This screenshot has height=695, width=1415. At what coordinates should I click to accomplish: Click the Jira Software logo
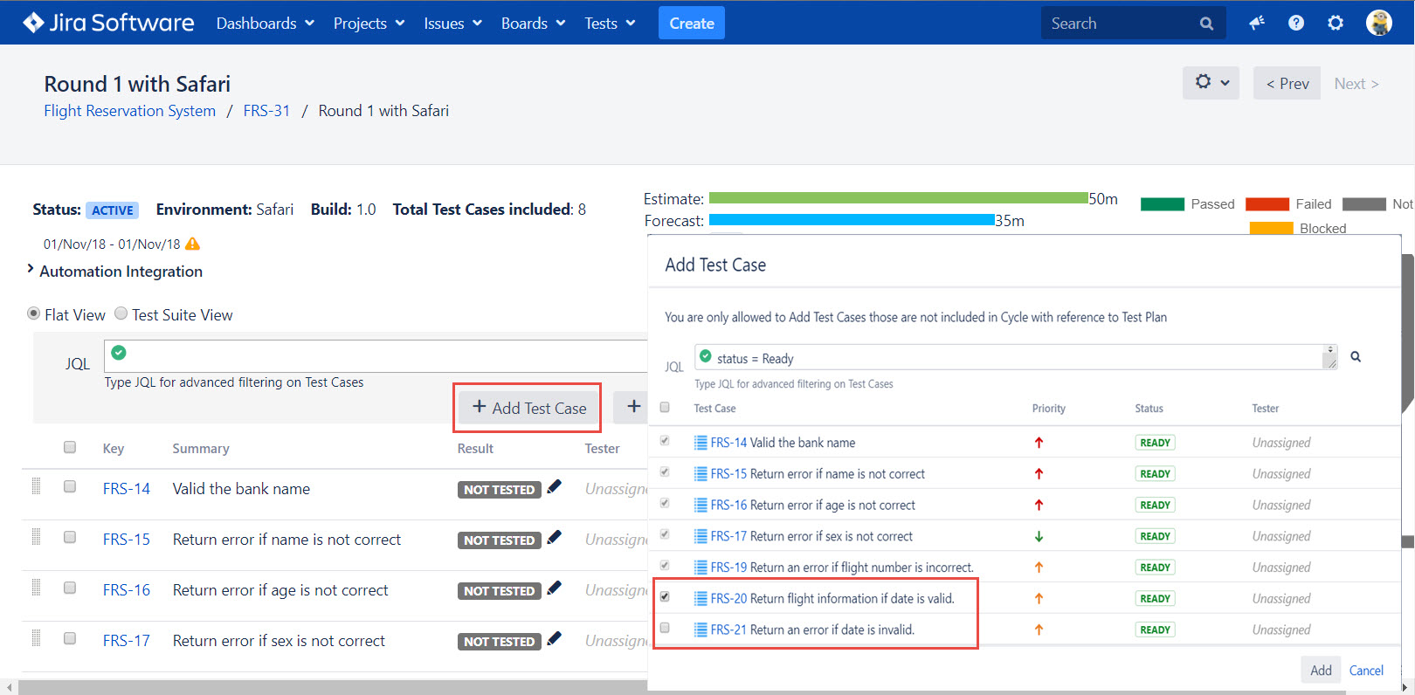click(108, 23)
